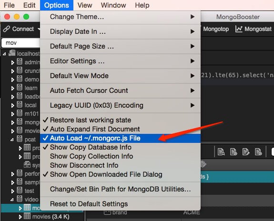The width and height of the screenshot is (274, 221).
Task: Open the Default View Mode submenu
Action: [120, 76]
